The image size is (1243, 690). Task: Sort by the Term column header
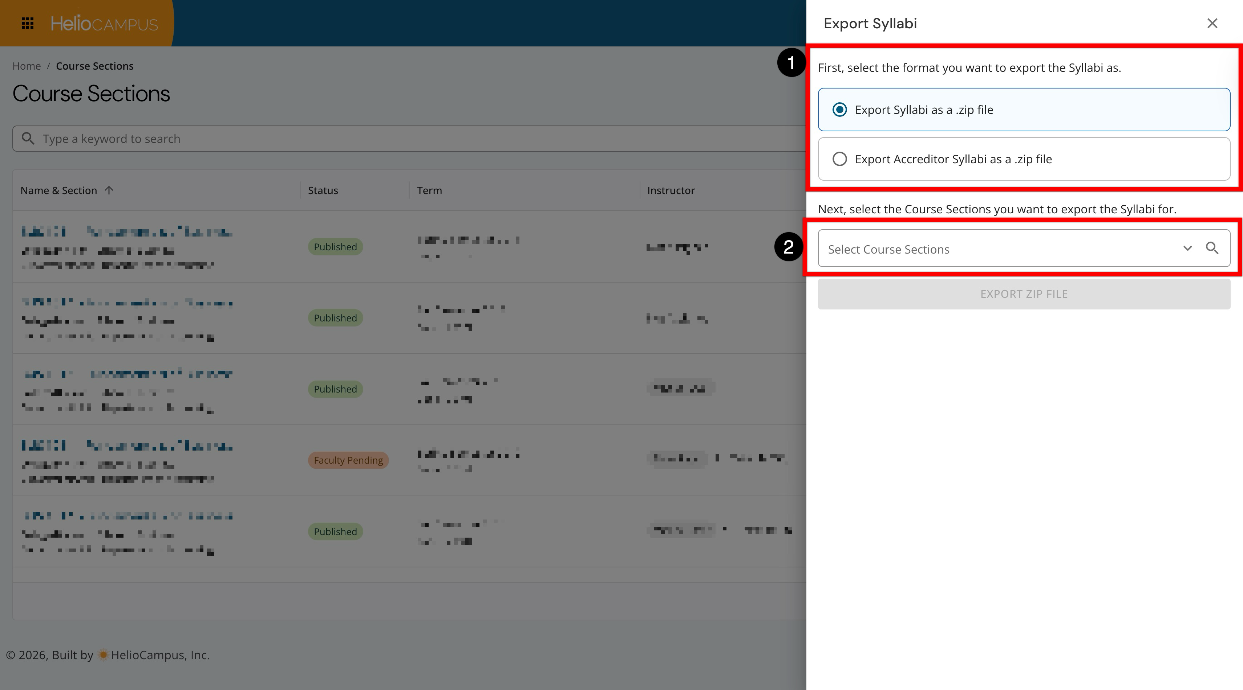(x=429, y=190)
